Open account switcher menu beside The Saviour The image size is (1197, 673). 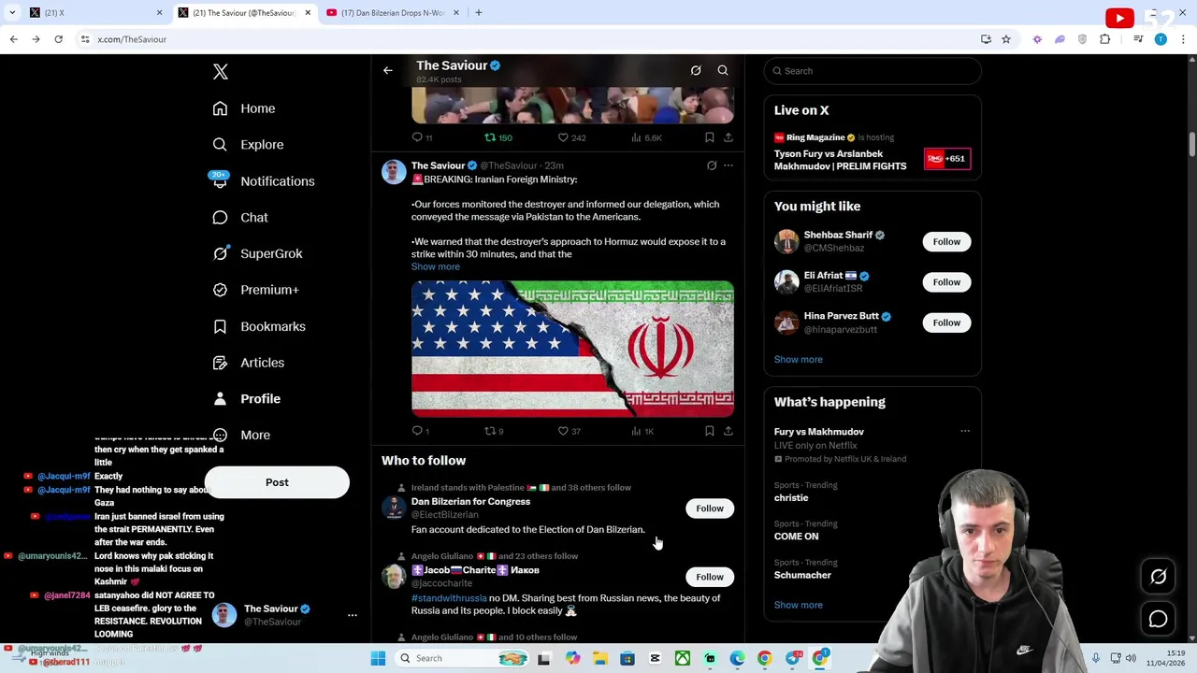(x=353, y=615)
